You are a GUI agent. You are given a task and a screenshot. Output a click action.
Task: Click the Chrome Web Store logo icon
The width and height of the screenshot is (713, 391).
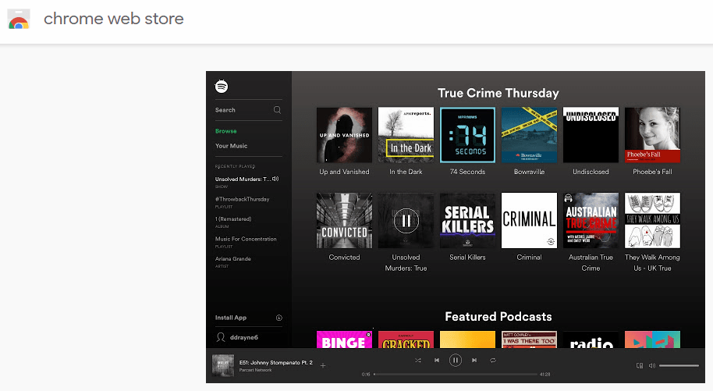[19, 19]
